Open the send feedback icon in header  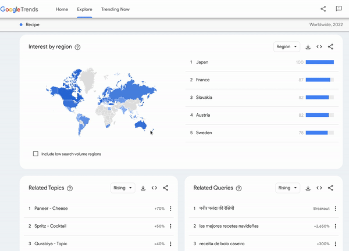[x=339, y=9]
